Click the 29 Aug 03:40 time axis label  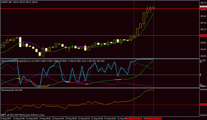(19, 119)
